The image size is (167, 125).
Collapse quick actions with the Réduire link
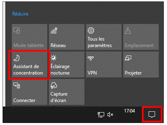tap(20, 14)
